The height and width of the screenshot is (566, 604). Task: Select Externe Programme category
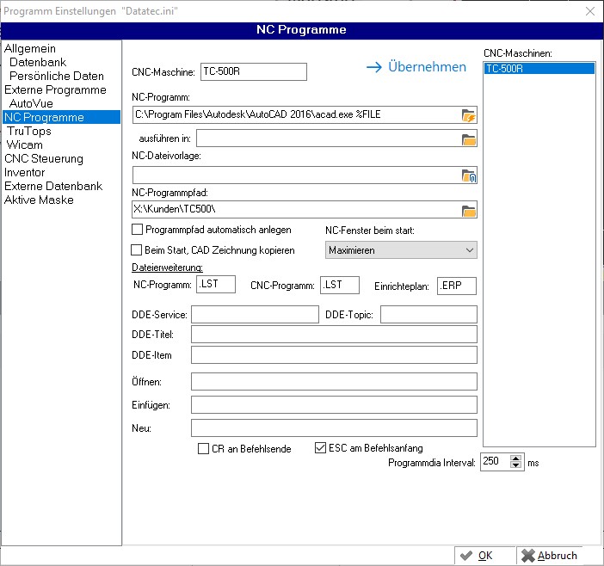click(55, 89)
